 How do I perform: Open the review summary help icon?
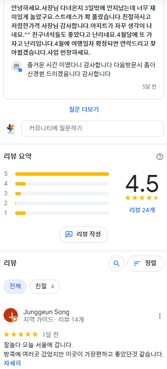(160, 157)
